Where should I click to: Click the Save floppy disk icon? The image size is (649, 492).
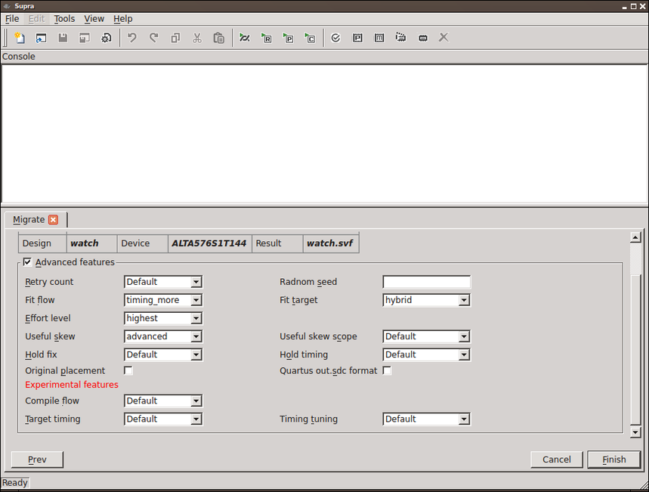click(63, 38)
